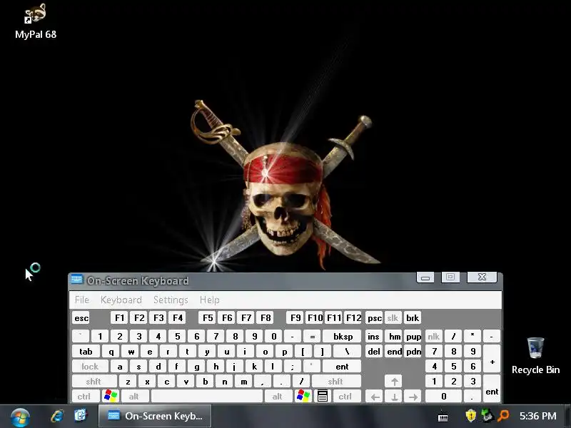Click the left arrow key

point(375,397)
